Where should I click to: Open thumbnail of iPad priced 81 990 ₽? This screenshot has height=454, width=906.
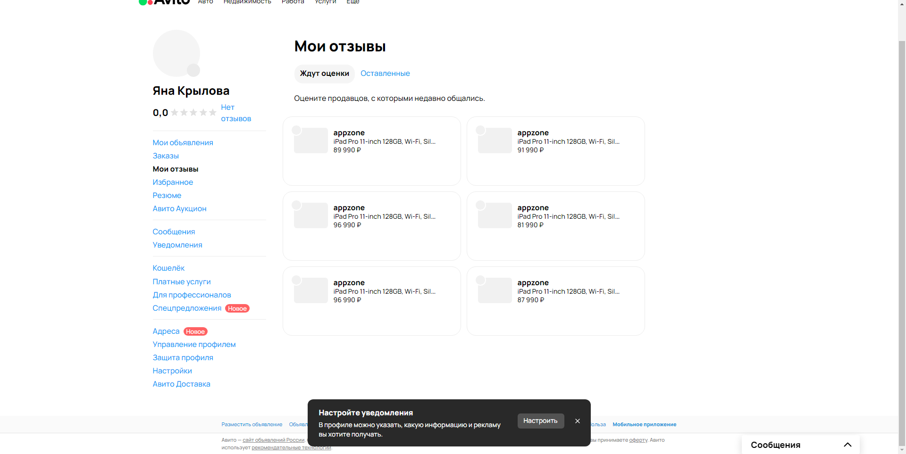[495, 215]
